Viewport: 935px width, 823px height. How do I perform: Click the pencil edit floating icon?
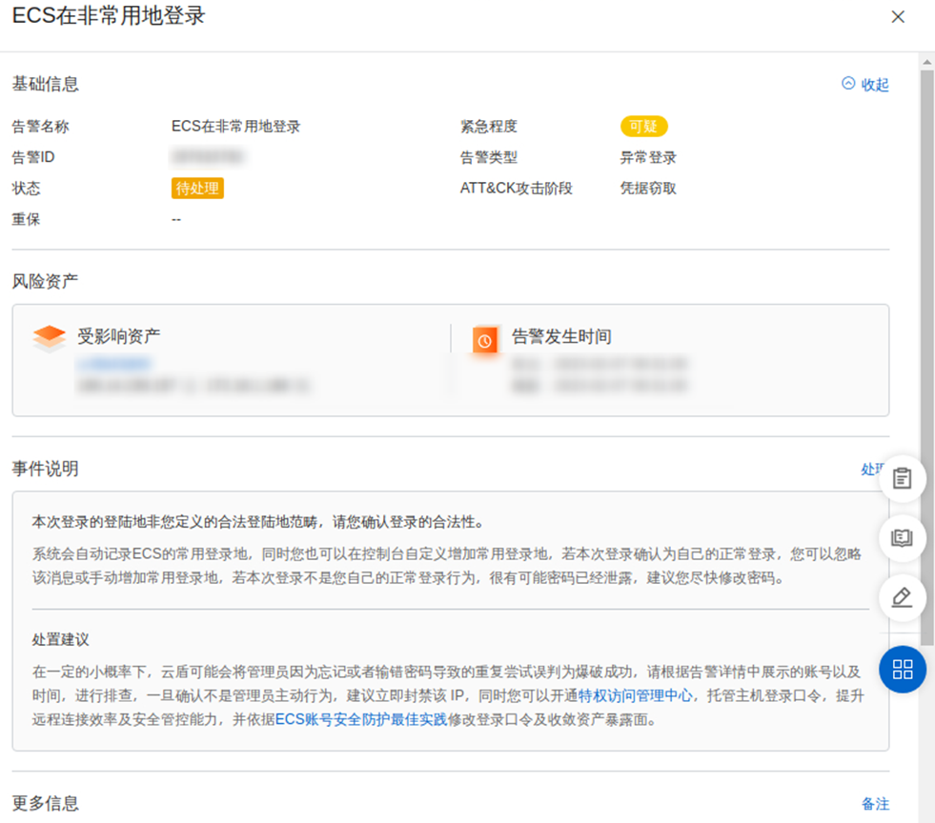pos(902,597)
